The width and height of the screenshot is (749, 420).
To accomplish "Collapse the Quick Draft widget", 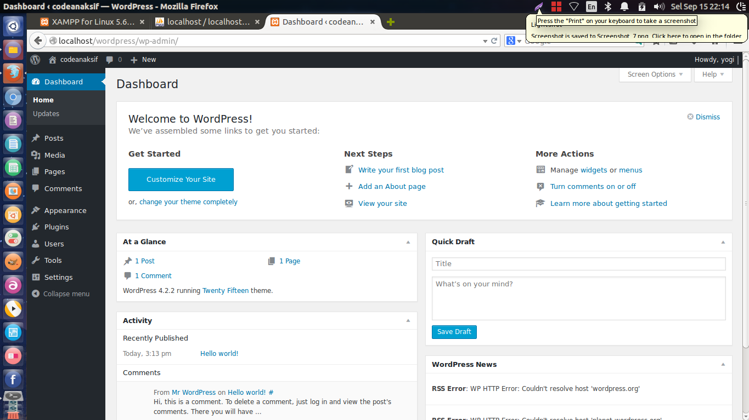I will tap(723, 241).
